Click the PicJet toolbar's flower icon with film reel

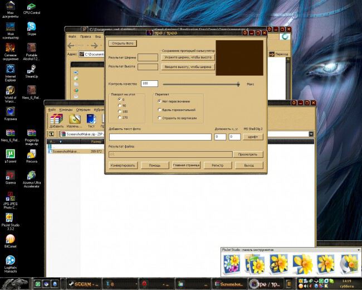pos(278,264)
